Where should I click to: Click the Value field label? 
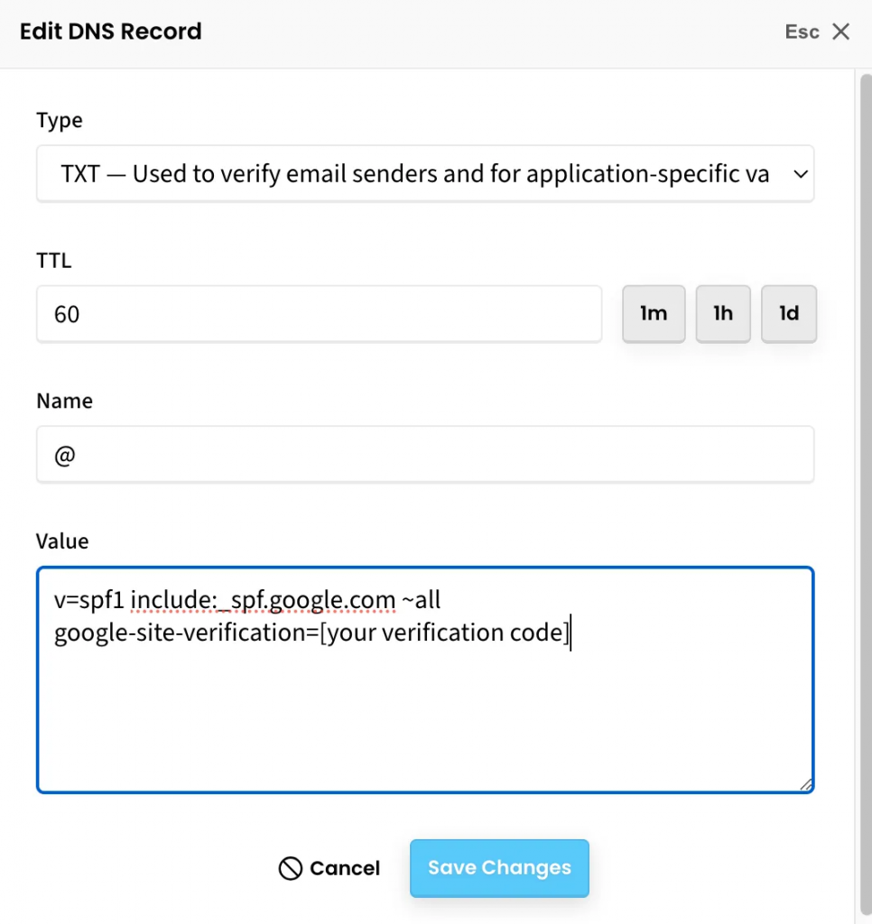[62, 541]
